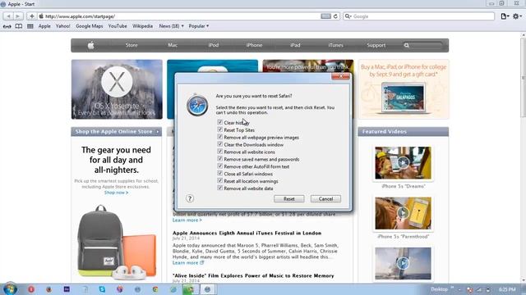Image resolution: width=526 pixels, height=295 pixels.
Task: Open the Chrome taskbar icon
Action: tap(155, 289)
